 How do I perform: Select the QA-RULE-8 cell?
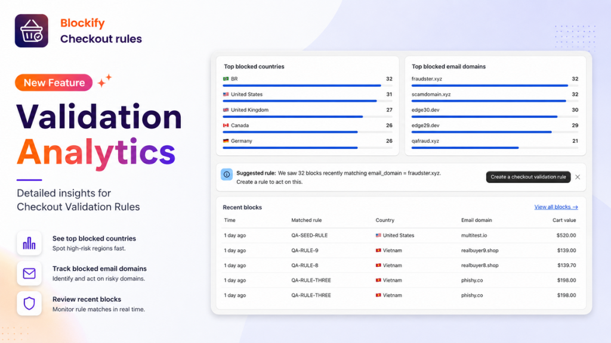point(305,265)
